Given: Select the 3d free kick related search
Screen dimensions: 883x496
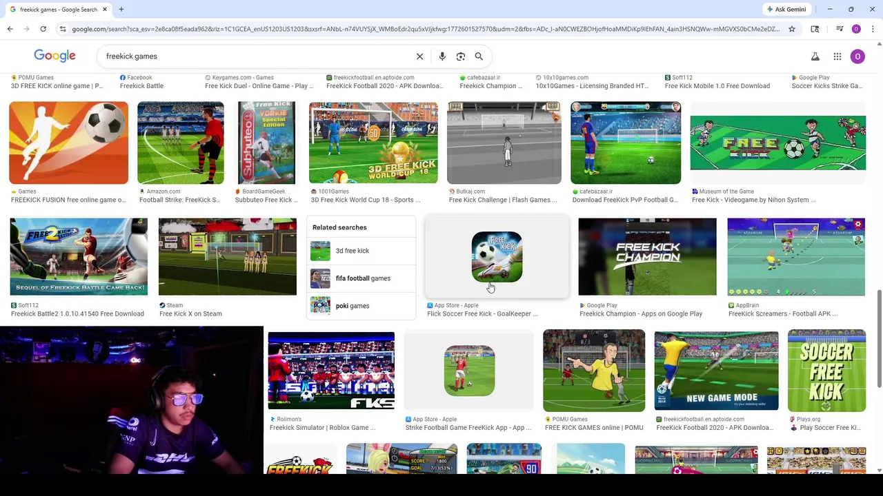Looking at the screenshot, I should click(361, 251).
